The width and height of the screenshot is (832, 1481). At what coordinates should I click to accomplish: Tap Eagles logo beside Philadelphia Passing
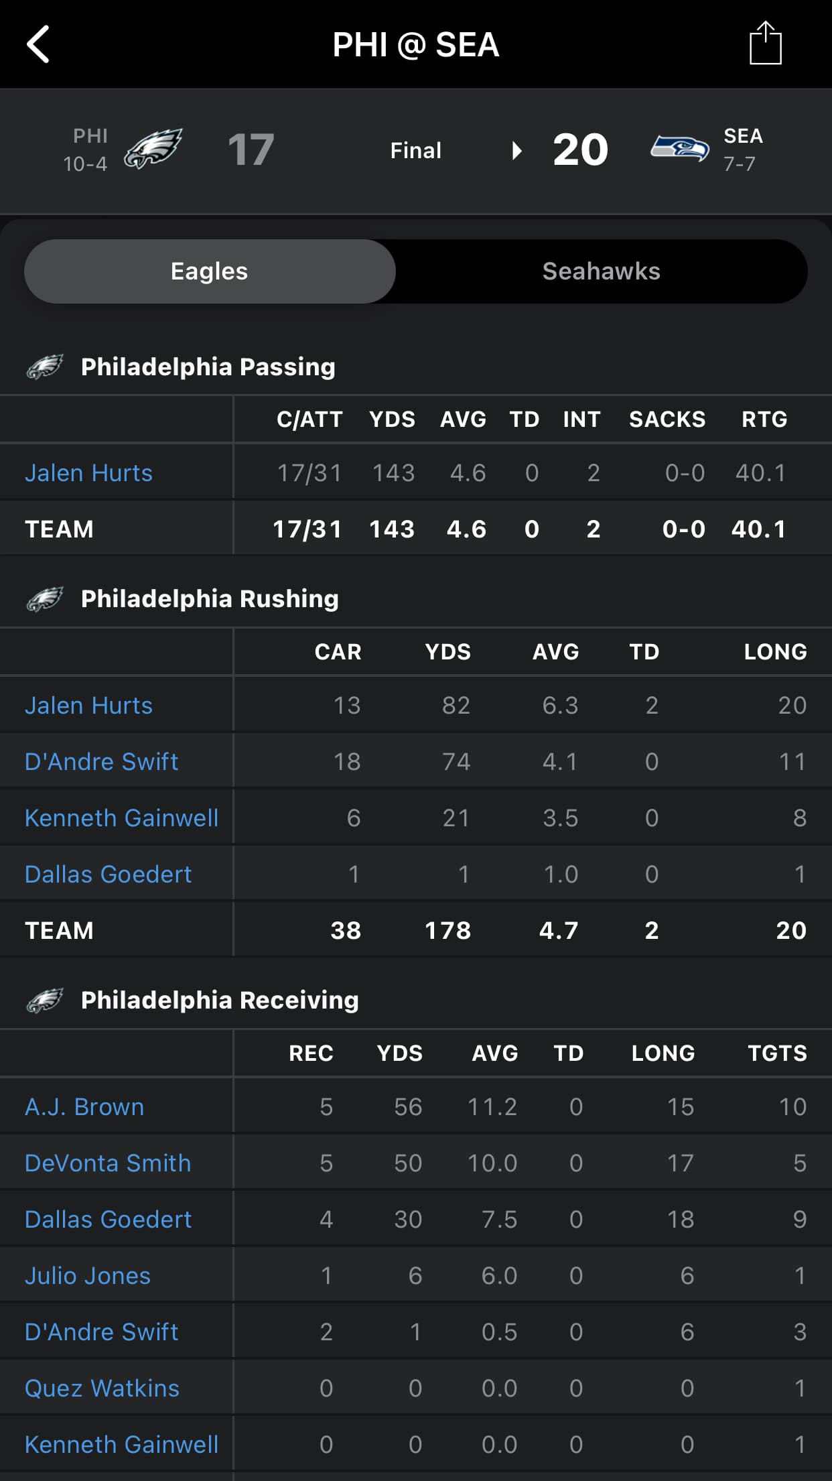(x=45, y=367)
